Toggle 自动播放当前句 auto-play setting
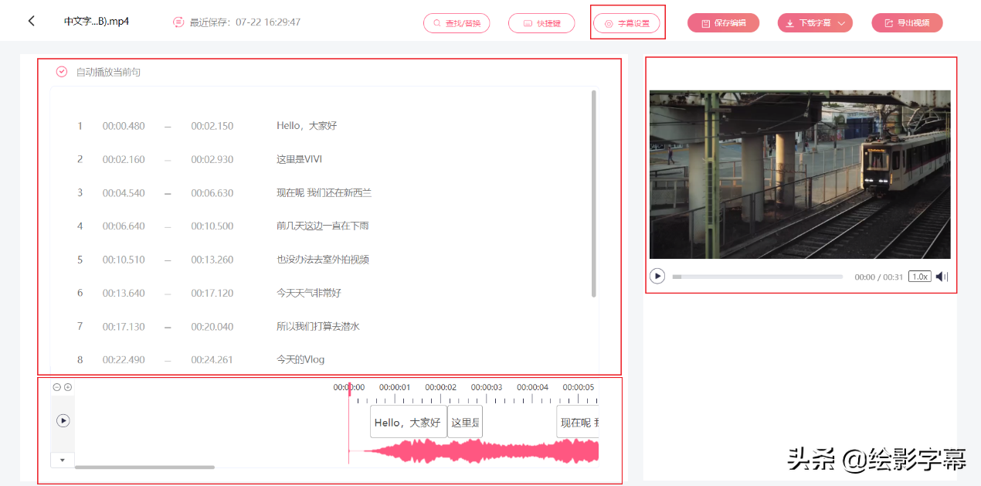981x486 pixels. (x=61, y=71)
